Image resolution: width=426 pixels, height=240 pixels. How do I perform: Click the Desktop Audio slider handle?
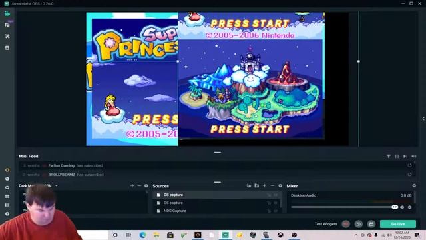[395, 207]
